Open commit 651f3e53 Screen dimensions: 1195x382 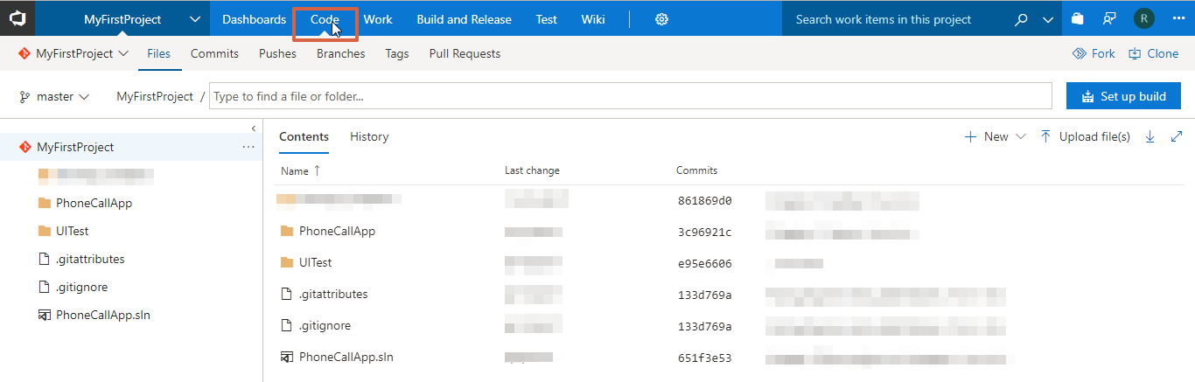[704, 358]
